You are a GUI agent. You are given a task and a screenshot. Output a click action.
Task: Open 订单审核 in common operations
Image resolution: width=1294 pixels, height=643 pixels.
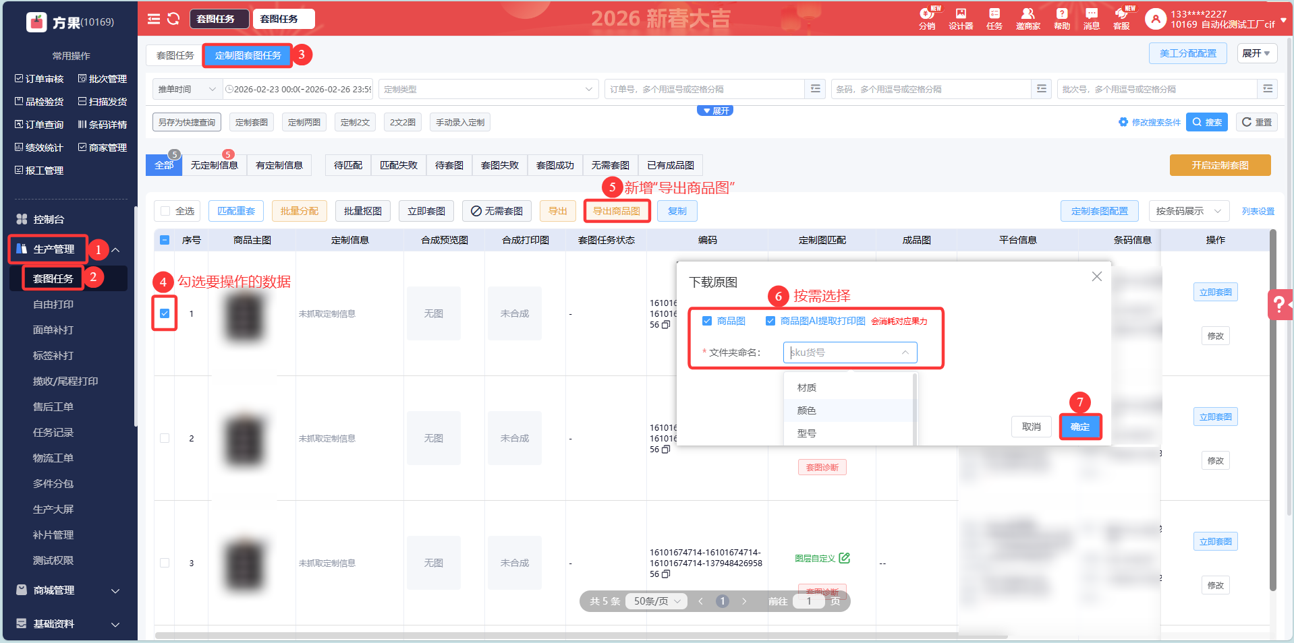(39, 79)
